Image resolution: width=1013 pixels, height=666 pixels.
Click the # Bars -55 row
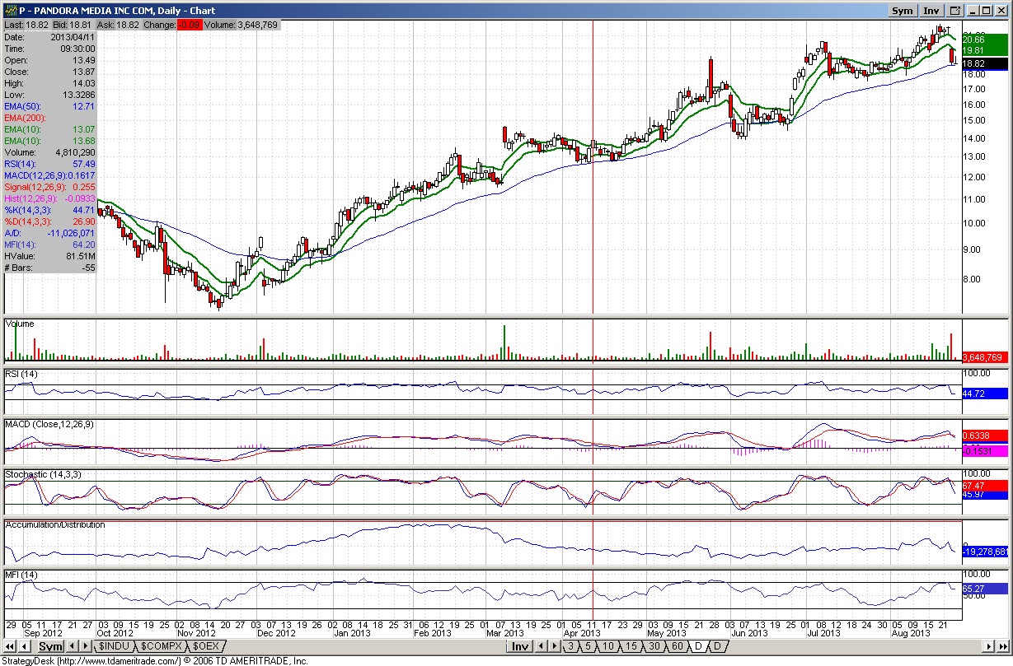(x=50, y=268)
